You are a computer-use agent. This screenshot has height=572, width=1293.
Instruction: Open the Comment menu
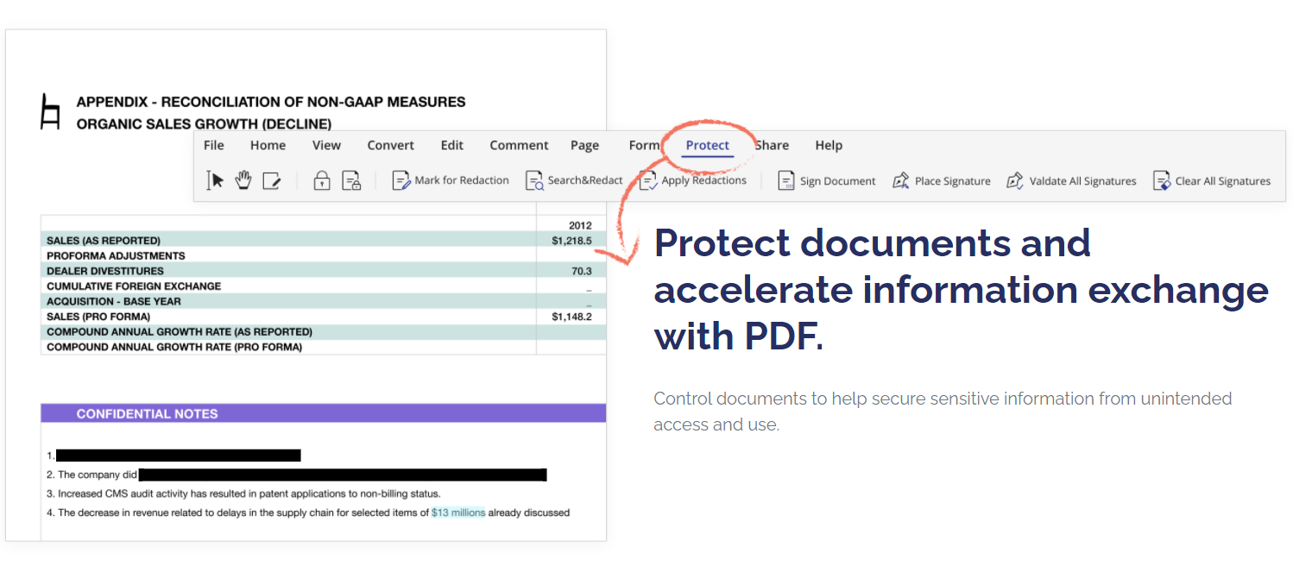pos(519,145)
